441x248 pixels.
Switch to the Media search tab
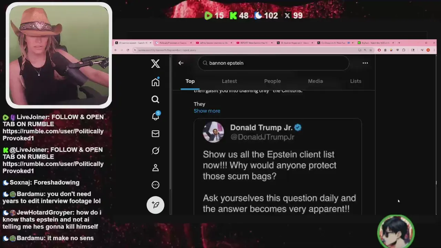click(x=315, y=81)
